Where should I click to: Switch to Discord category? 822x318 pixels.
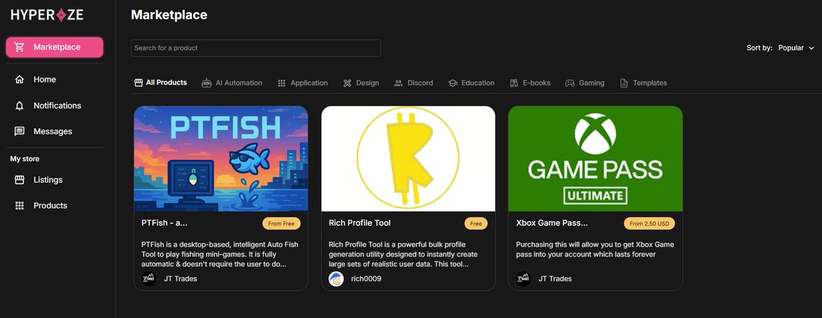tap(414, 83)
